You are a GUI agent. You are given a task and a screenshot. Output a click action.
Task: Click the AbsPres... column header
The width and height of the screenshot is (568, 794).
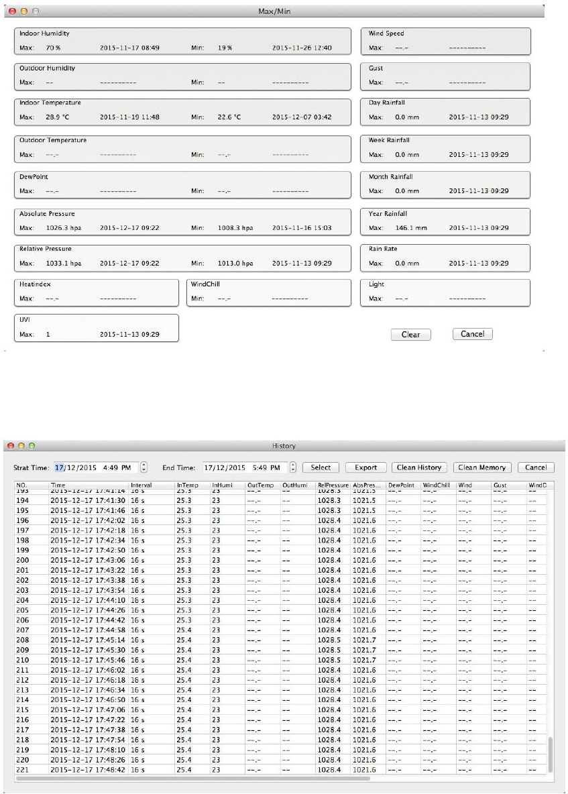(x=369, y=485)
